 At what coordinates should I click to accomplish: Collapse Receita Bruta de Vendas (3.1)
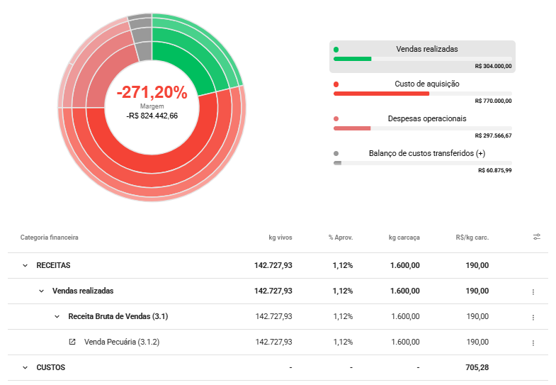[57, 316]
